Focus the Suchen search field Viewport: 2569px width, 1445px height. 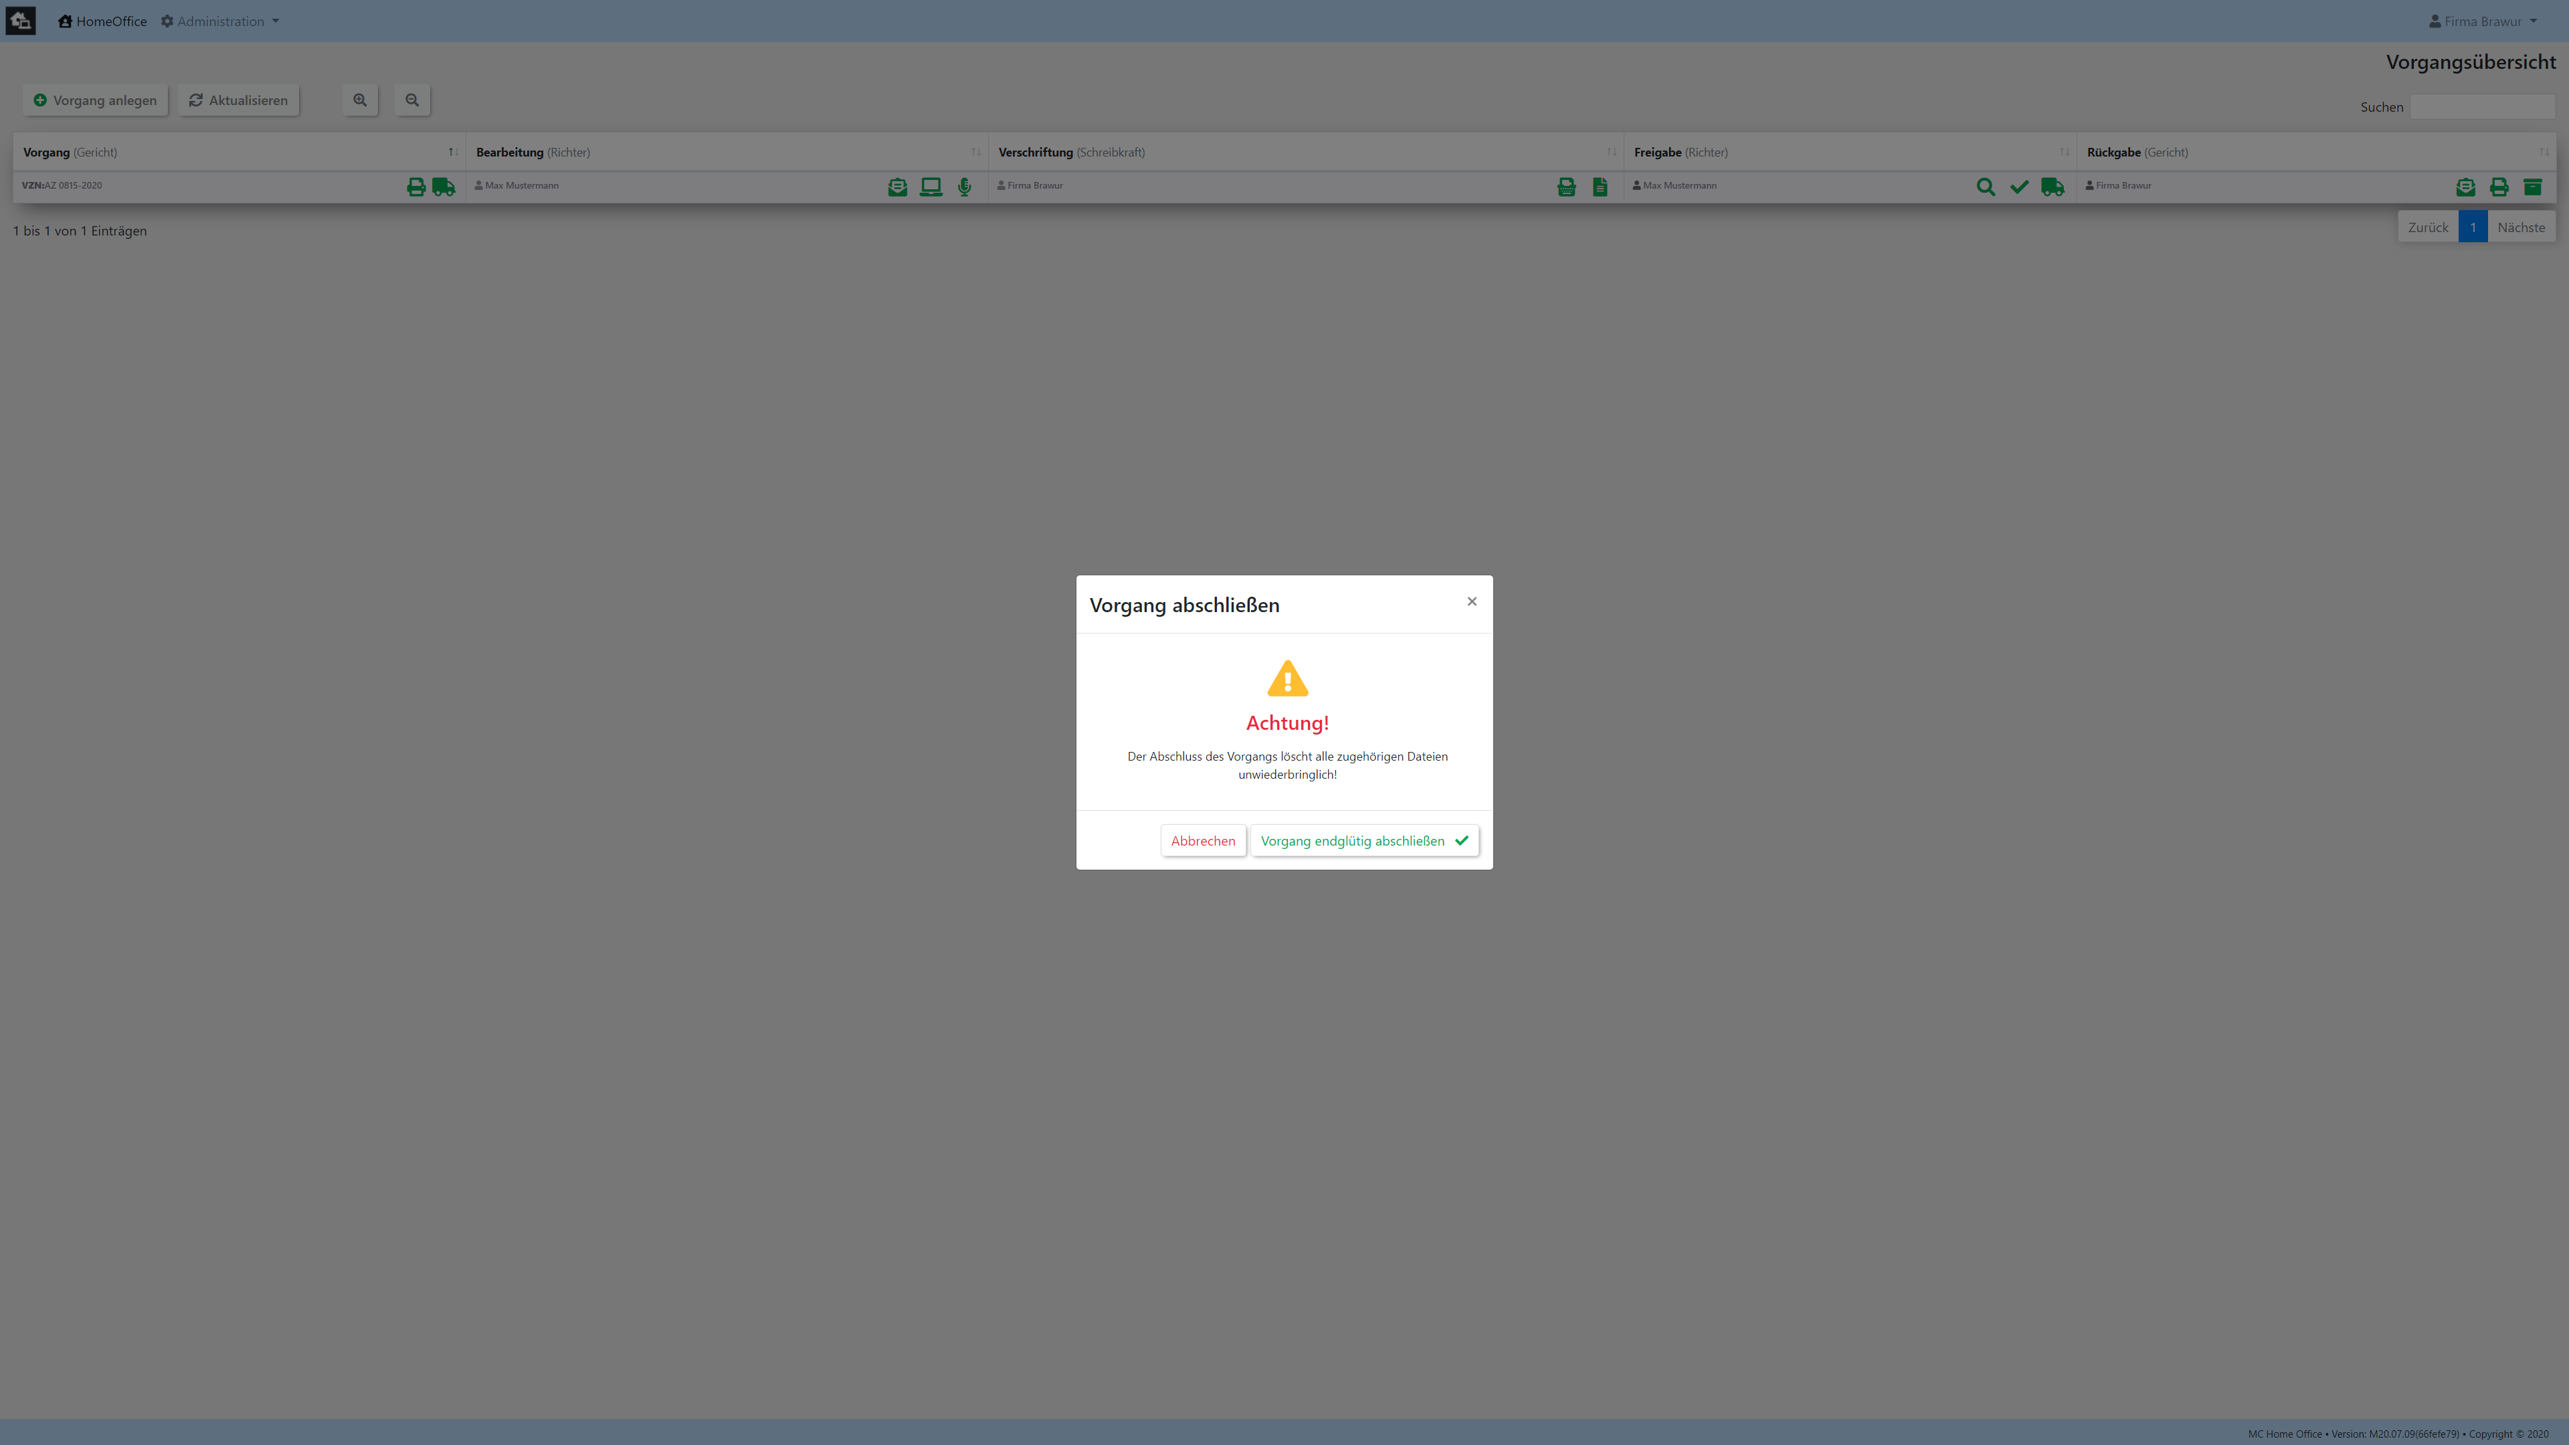pyautogui.click(x=2482, y=107)
